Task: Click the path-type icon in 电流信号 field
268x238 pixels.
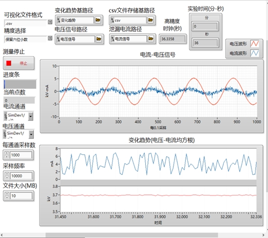Action: [x=112, y=39]
